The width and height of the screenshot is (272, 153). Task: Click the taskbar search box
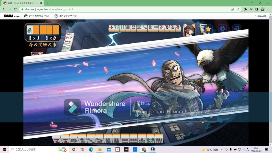click(39, 149)
